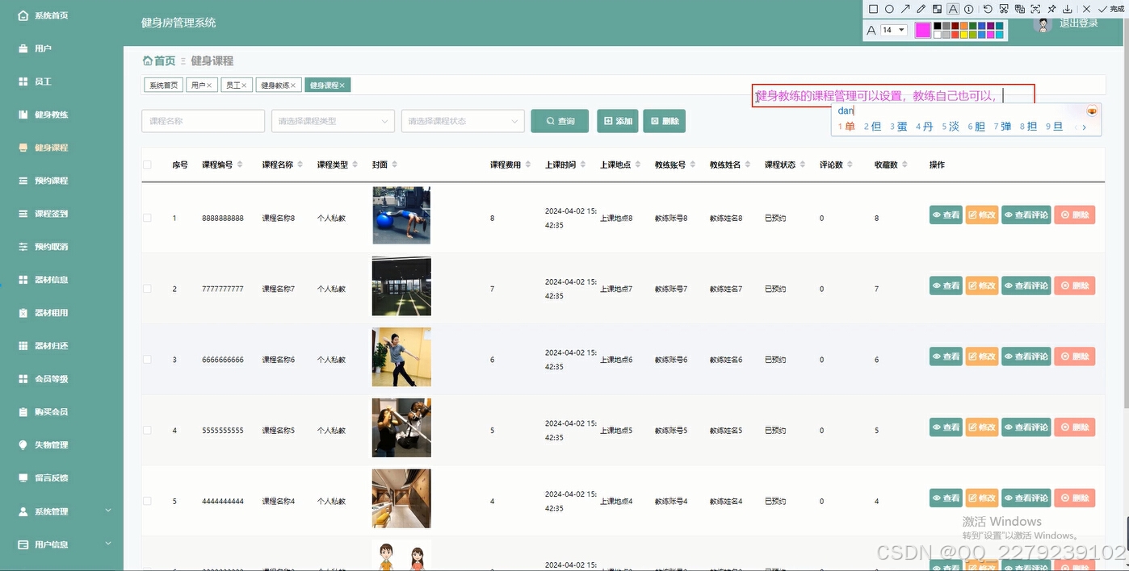
Task: Open the 请选择课程类型 dropdown
Action: pyautogui.click(x=333, y=120)
